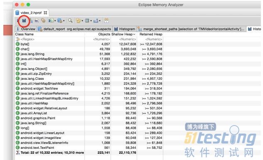Toggle the Shallow Heap sort arrow

134,34
